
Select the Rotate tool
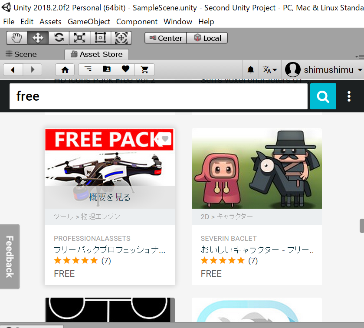(x=59, y=38)
